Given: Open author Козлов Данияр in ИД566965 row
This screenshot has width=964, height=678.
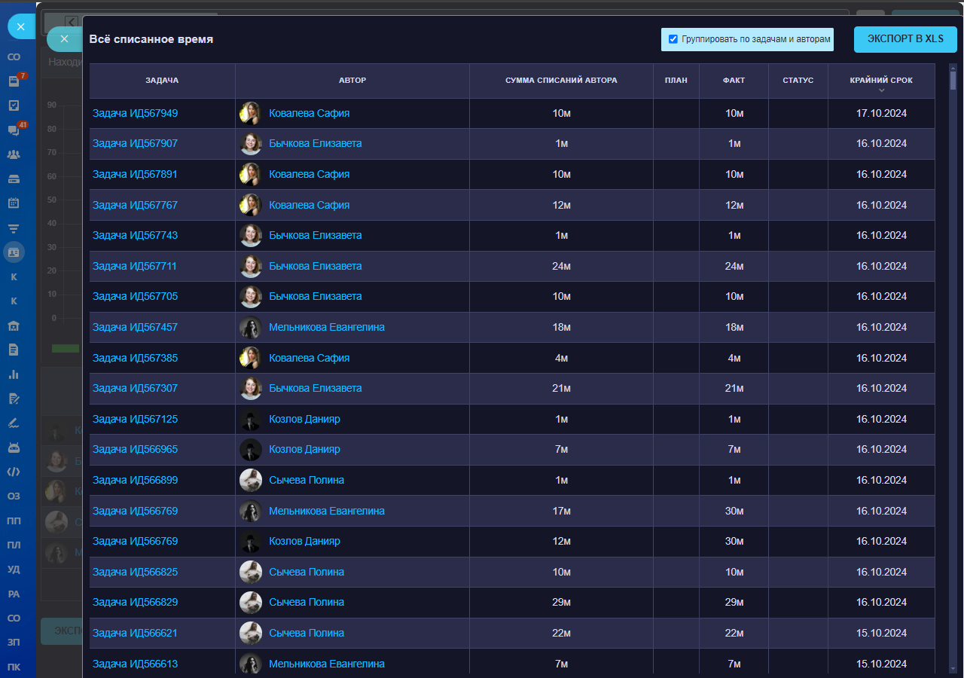Looking at the screenshot, I should (x=304, y=449).
